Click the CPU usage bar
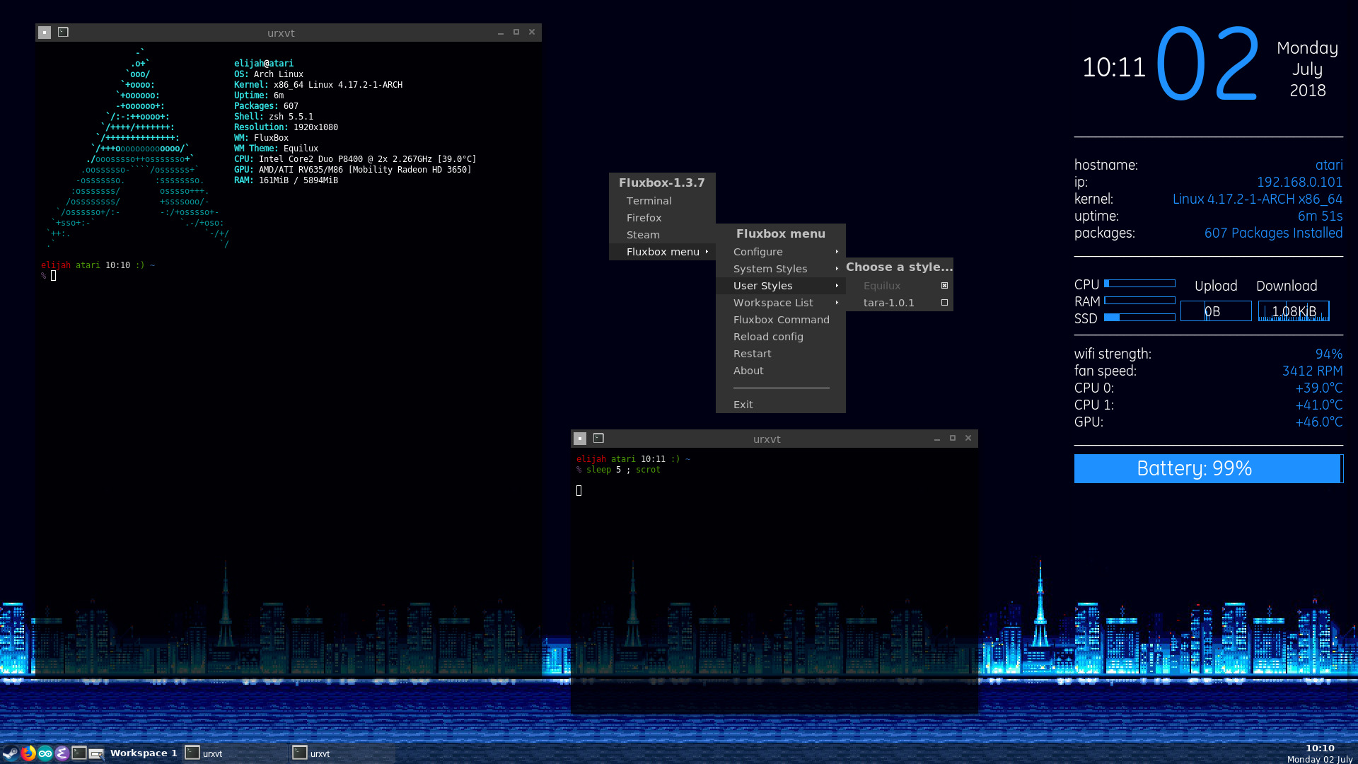The height and width of the screenshot is (764, 1358). tap(1139, 284)
